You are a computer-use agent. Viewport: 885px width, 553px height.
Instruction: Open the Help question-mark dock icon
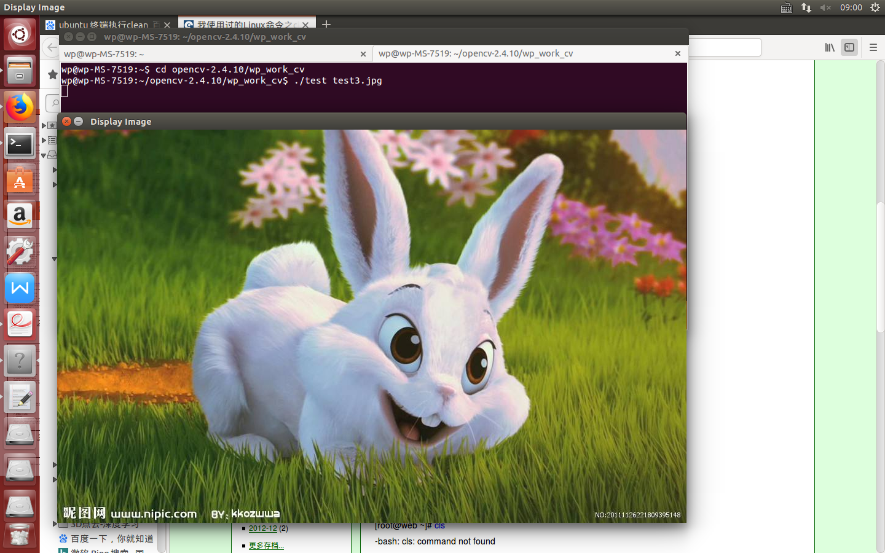tap(20, 361)
